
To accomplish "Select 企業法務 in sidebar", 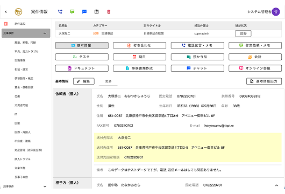I will pos(20,168).
